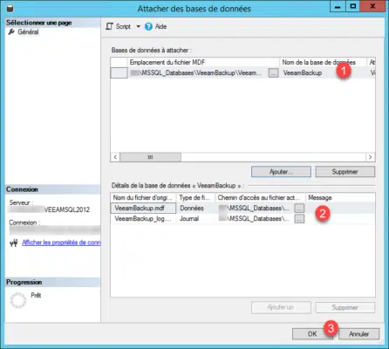The image size is (389, 349).
Task: Click Type de fichier column header
Action: point(196,198)
